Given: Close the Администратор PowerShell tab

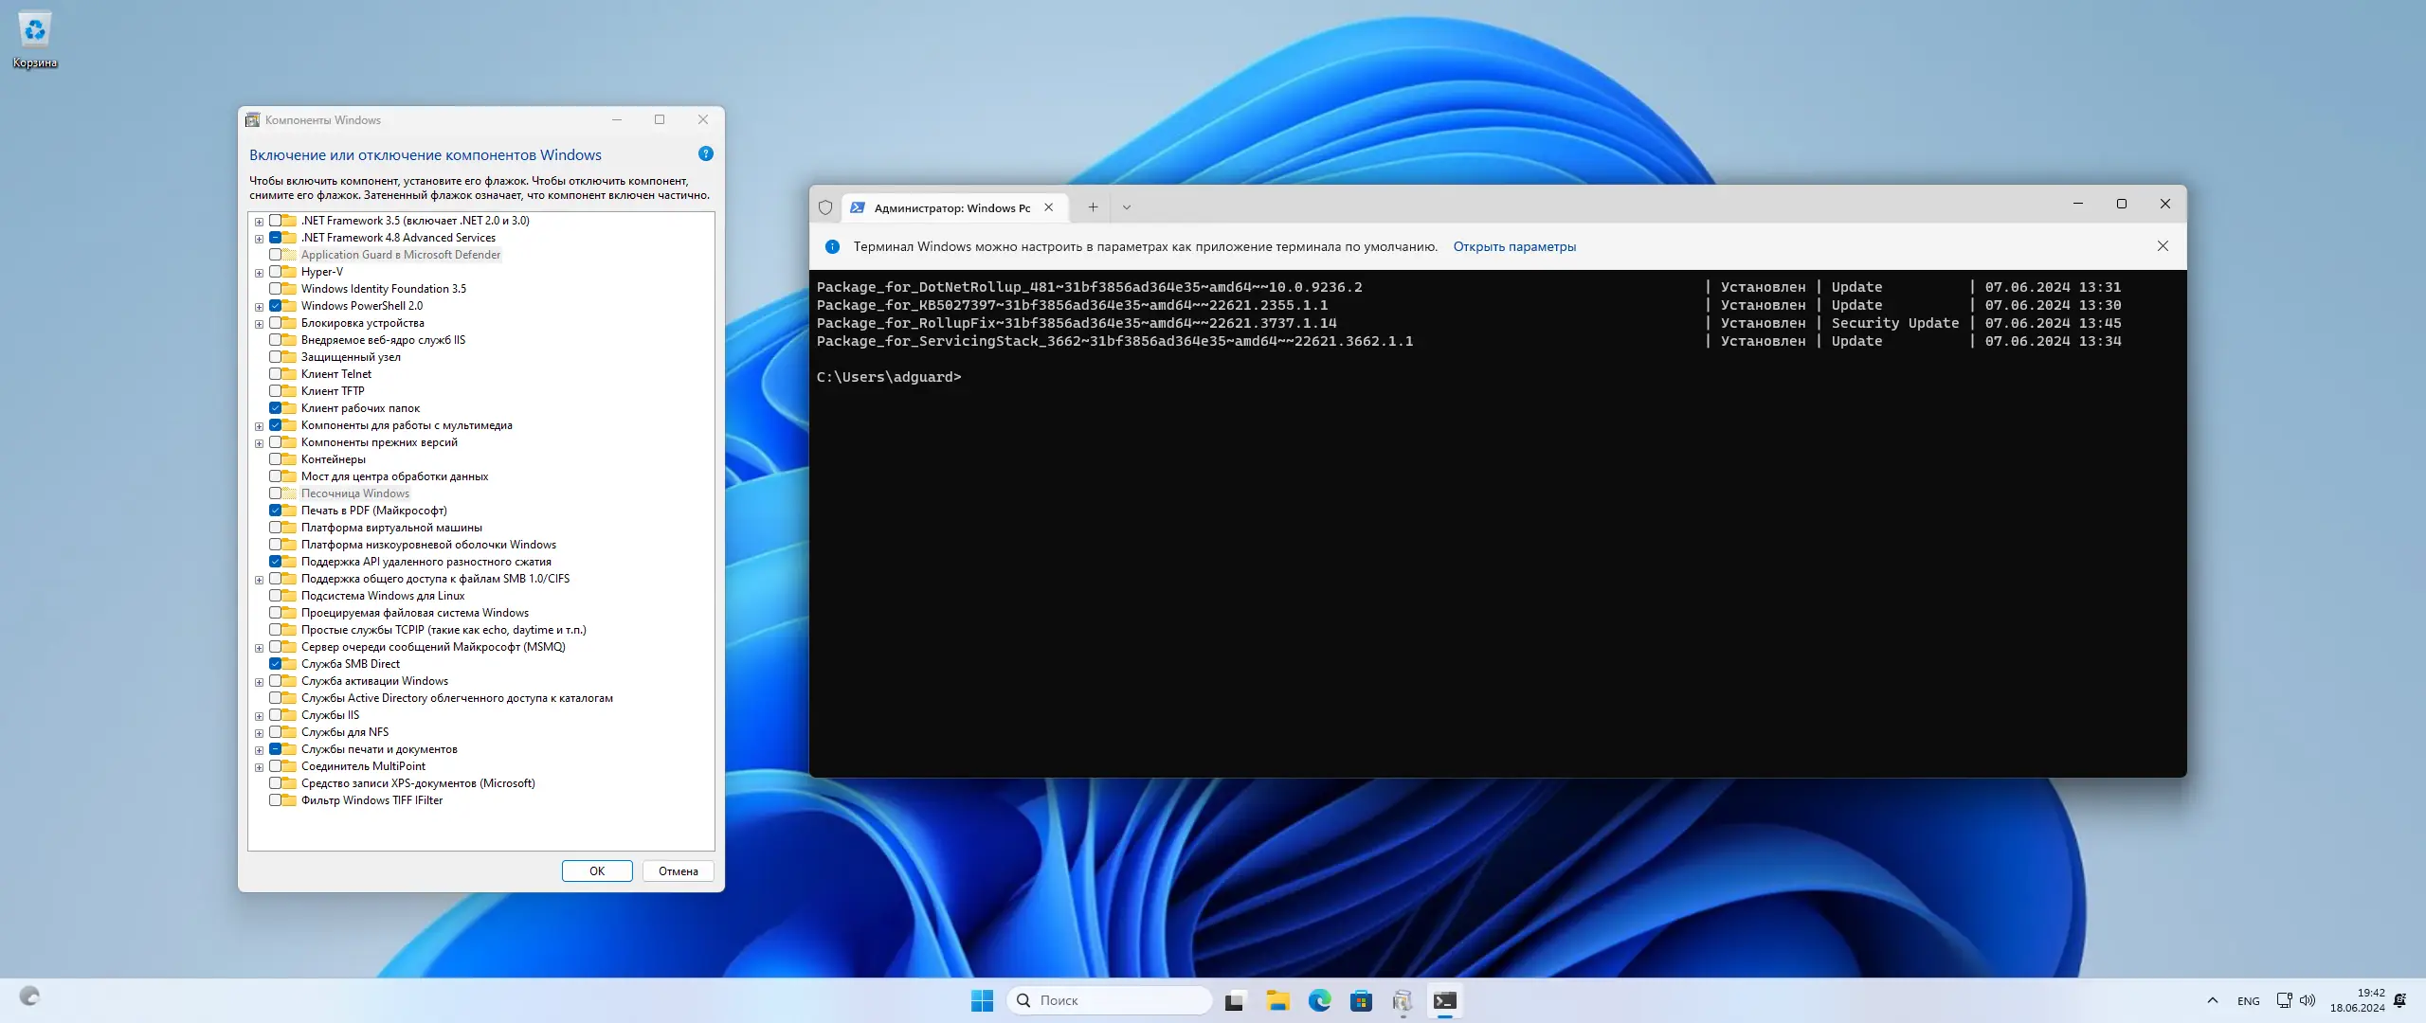Looking at the screenshot, I should click(x=1048, y=207).
